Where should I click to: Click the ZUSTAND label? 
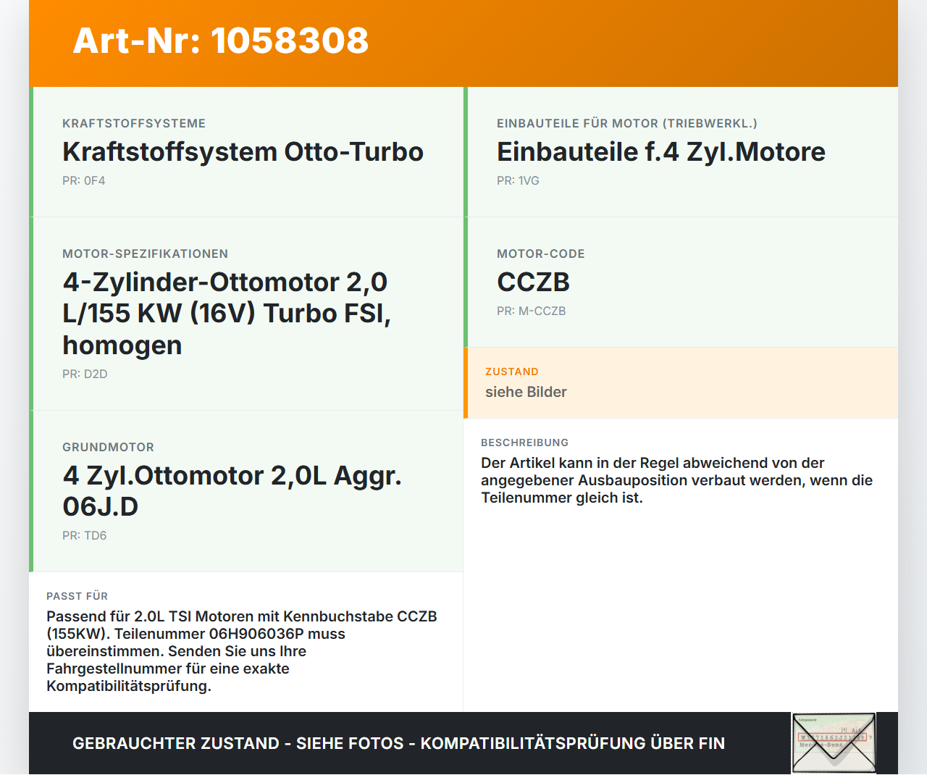click(x=512, y=372)
